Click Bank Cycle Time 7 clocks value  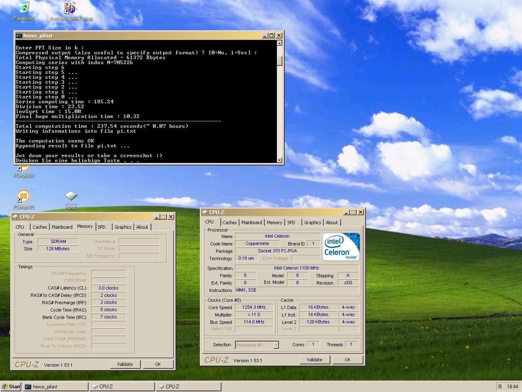(108, 317)
